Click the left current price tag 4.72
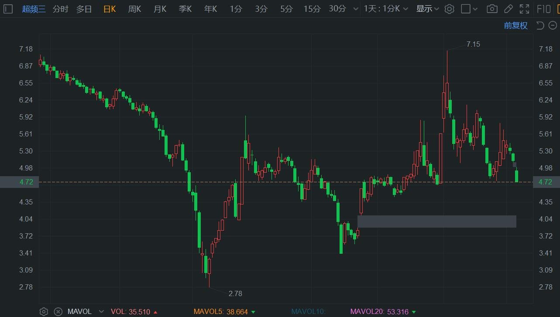Image resolution: width=560 pixels, height=317 pixels. pos(19,182)
